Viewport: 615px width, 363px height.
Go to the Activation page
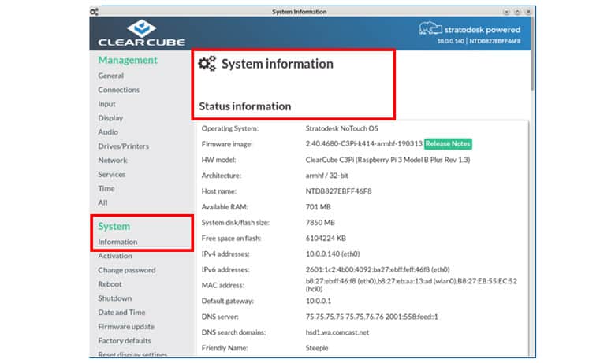coord(115,256)
